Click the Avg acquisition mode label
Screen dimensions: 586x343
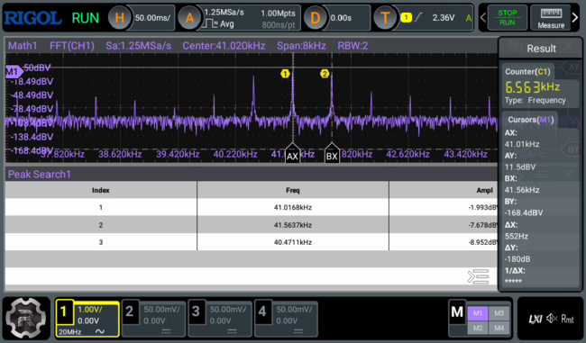click(x=227, y=24)
